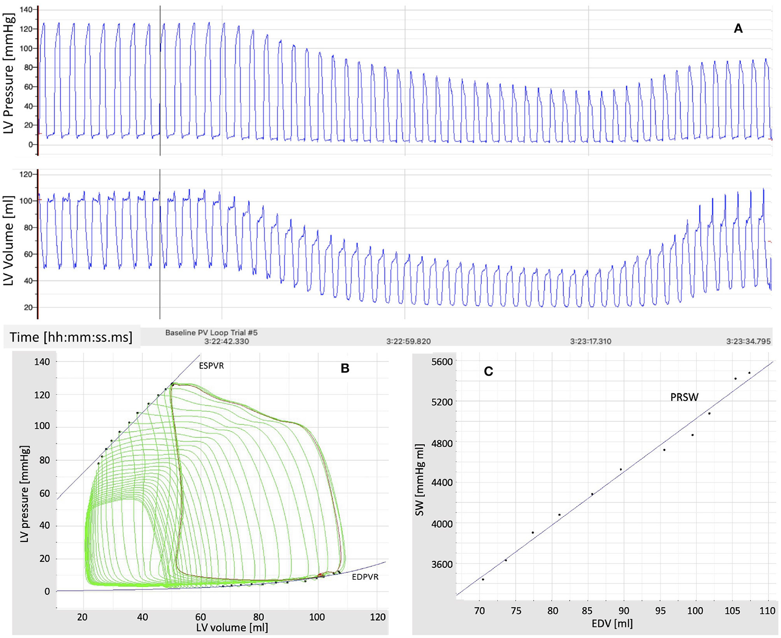
Task: Click the 'LV volume [ml]' x-axis title in panel B
Action: [232, 627]
